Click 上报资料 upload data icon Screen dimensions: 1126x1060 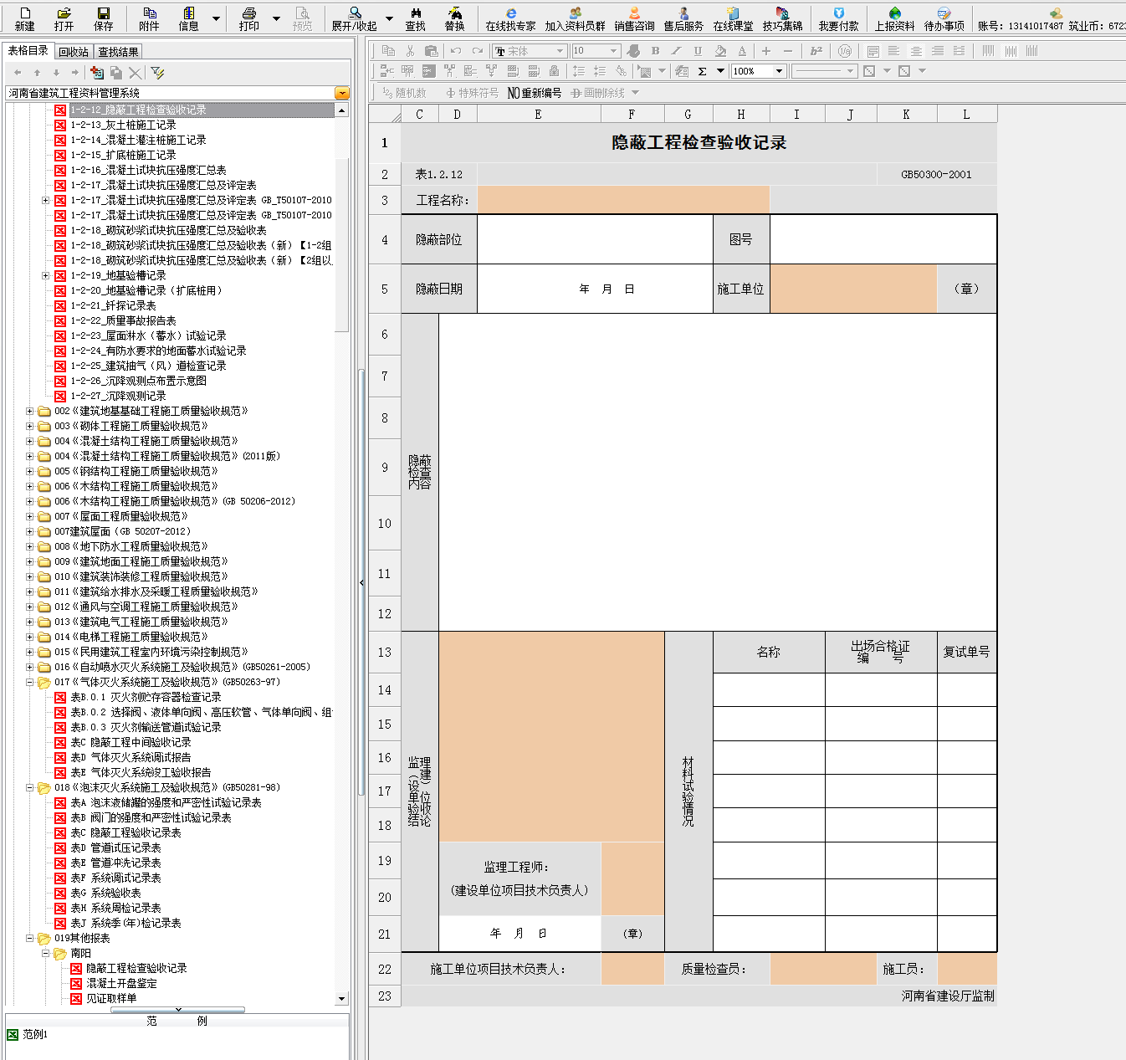tap(895, 18)
